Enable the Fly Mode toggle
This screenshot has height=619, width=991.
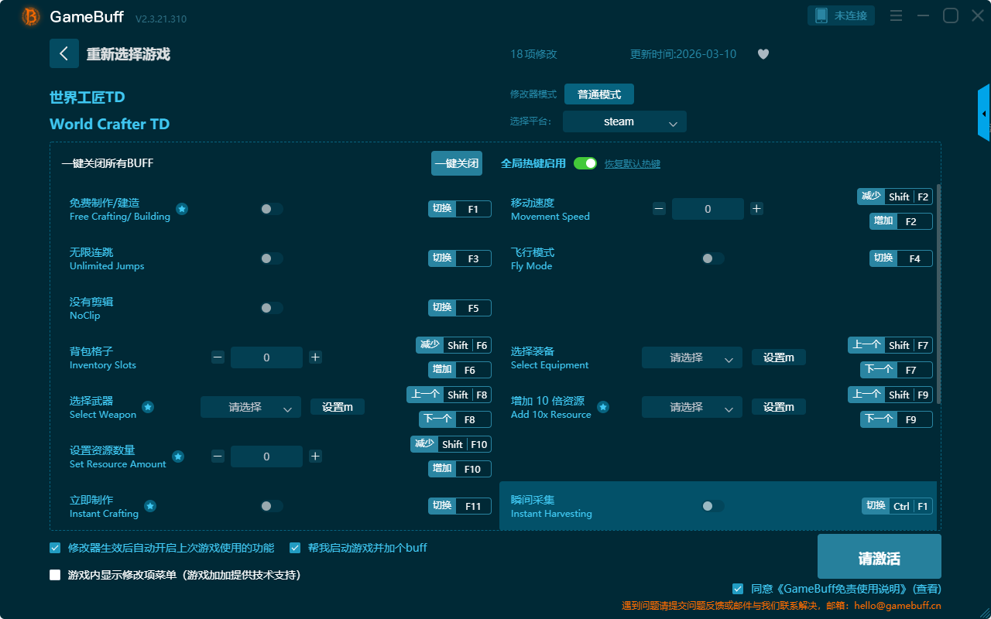712,258
